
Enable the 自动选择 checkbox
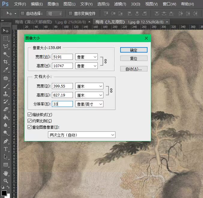22,13
